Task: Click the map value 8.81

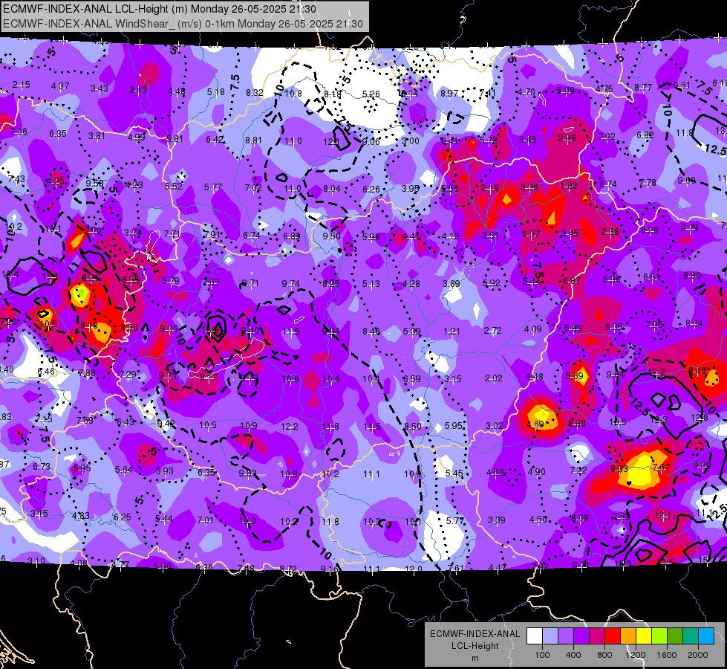Action: tap(254, 140)
